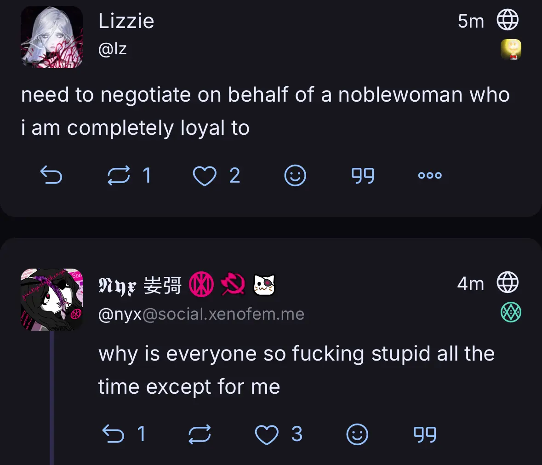The width and height of the screenshot is (542, 465).
Task: Open nyx's avatar image
Action: click(x=52, y=299)
